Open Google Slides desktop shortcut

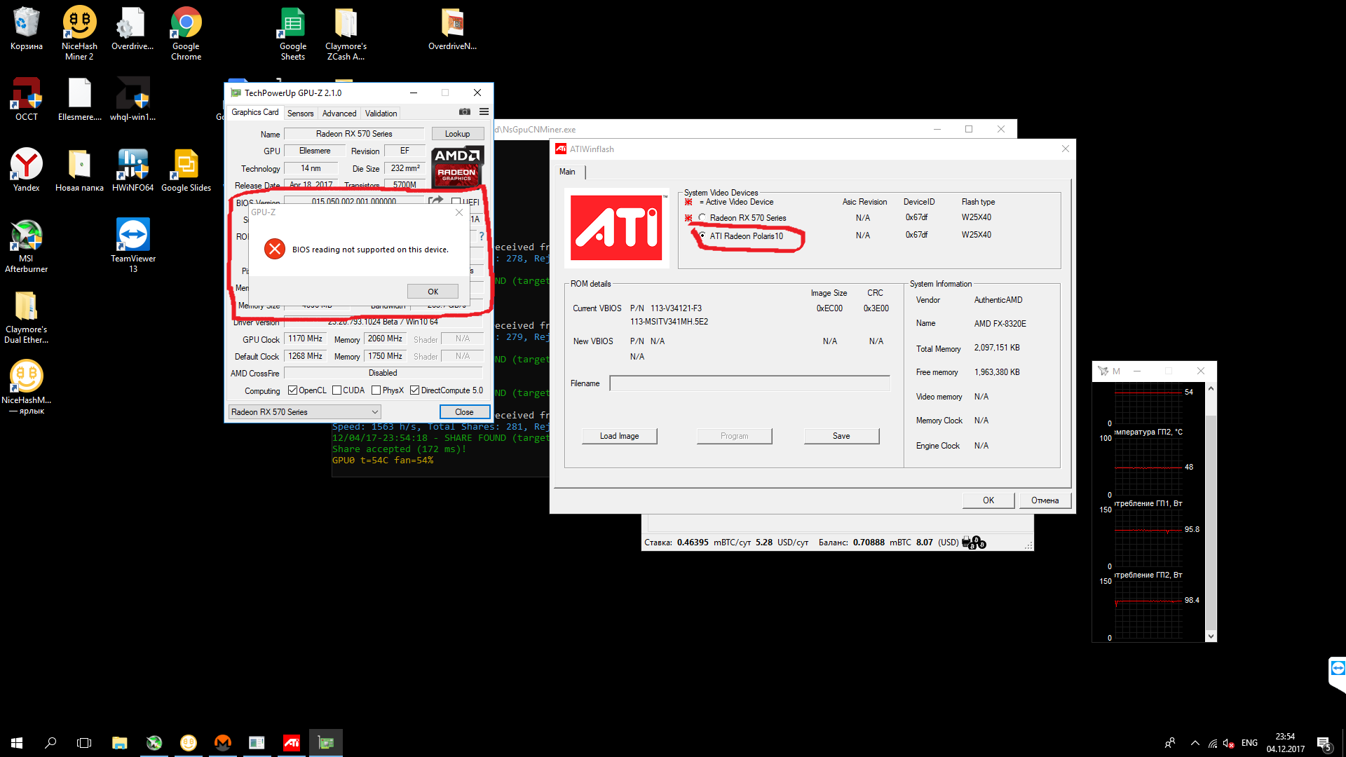tap(186, 170)
